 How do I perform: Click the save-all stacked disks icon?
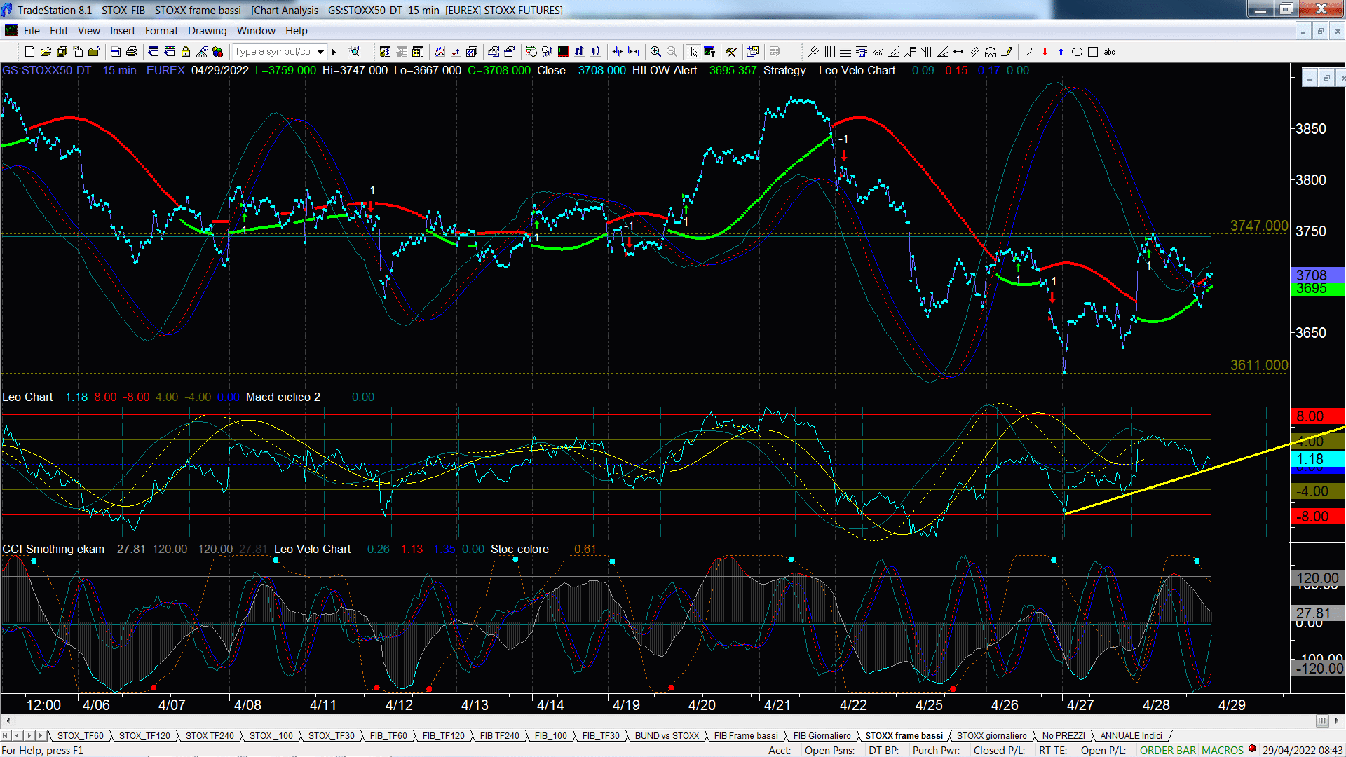point(62,52)
